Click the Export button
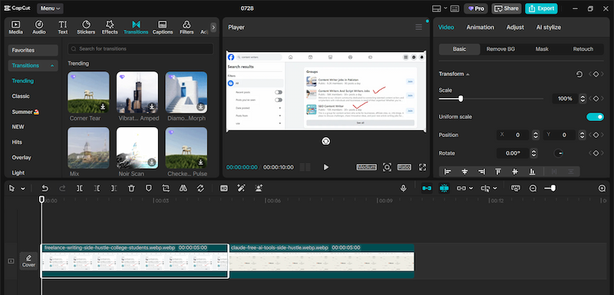Viewport: 614px width, 295px height. 541,8
